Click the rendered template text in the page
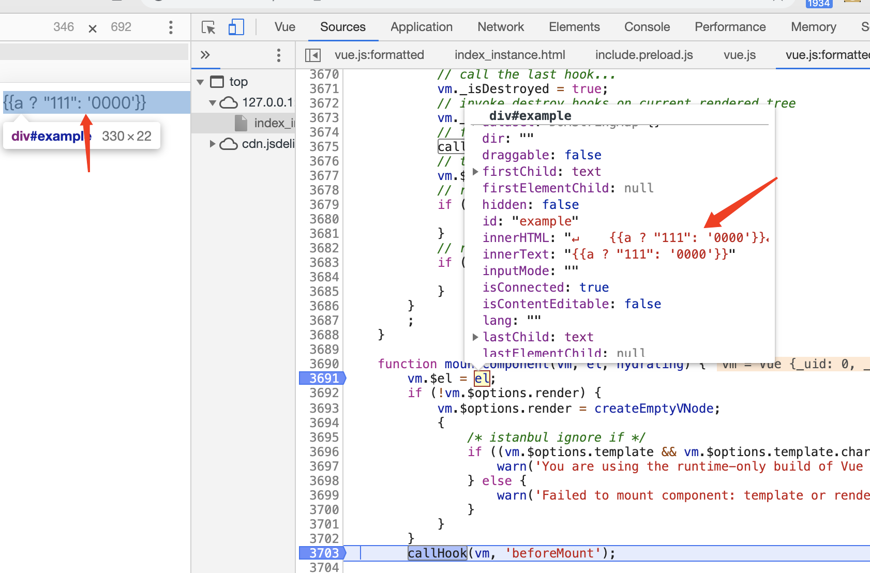 (x=75, y=103)
